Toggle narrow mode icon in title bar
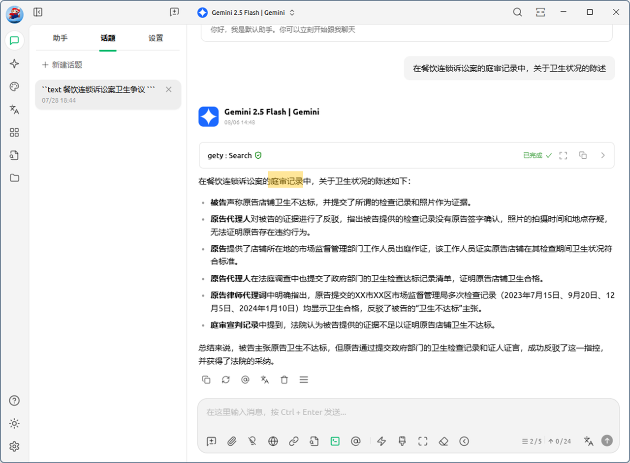The image size is (630, 463). click(x=541, y=12)
